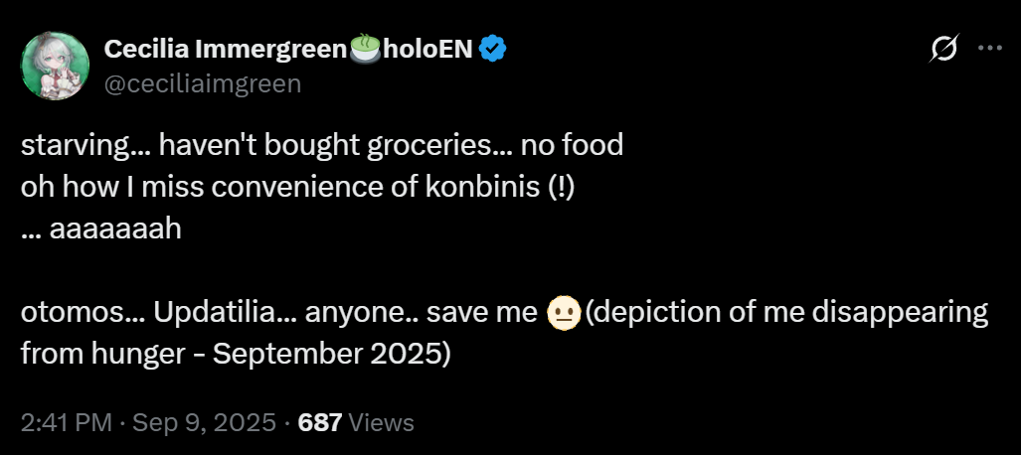Viewport: 1021px width, 455px height.
Task: Click the blue verified checkmark badge
Action: click(x=493, y=49)
